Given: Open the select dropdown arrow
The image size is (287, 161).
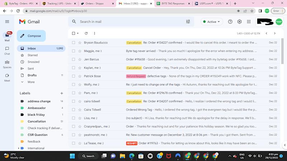Looking at the screenshot, I should [78, 33].
